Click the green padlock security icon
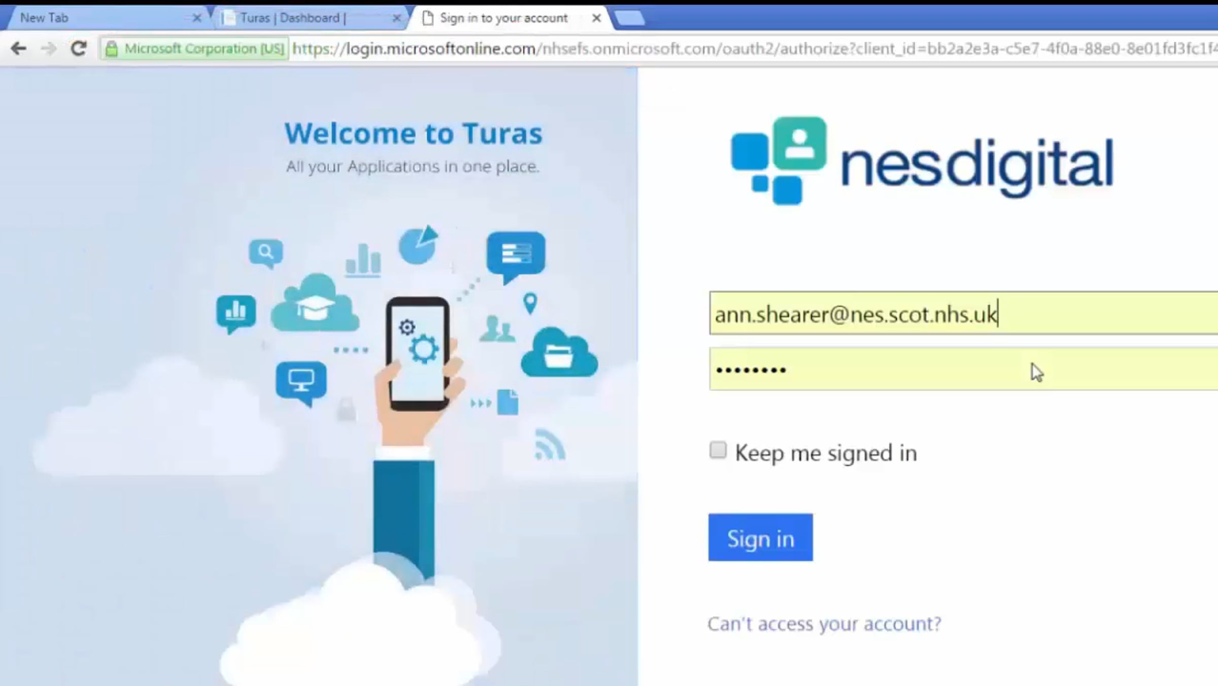Screen dimensions: 1218x686 tap(112, 49)
